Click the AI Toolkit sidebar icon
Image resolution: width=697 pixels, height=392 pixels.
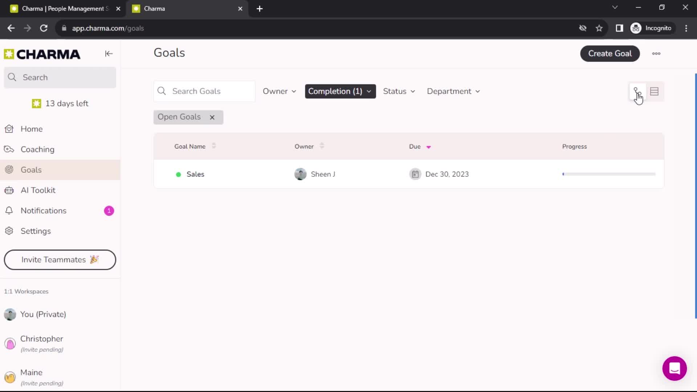[x=9, y=191]
